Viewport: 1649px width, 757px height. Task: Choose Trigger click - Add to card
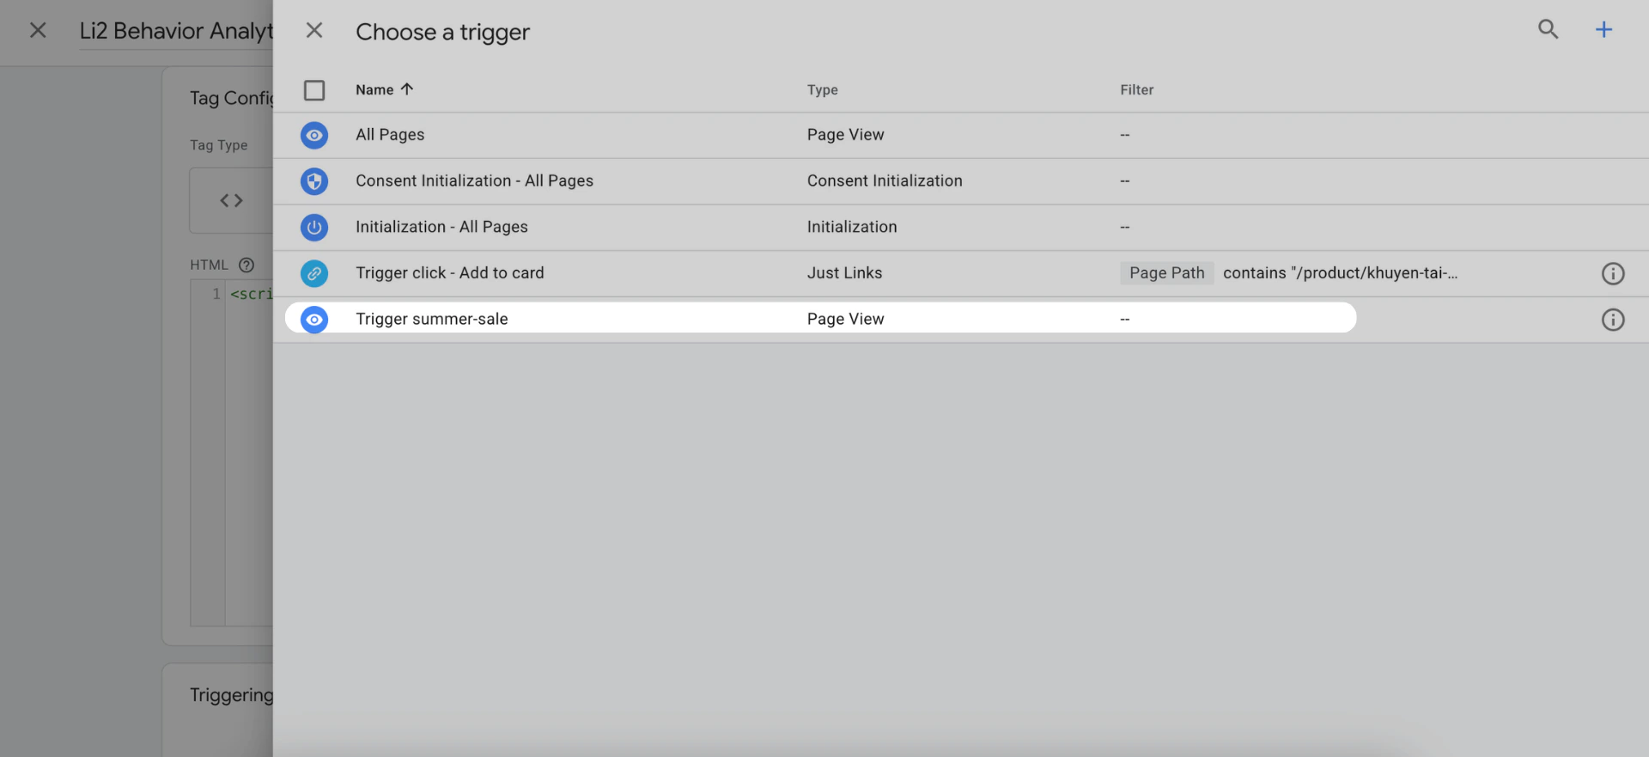(x=450, y=273)
